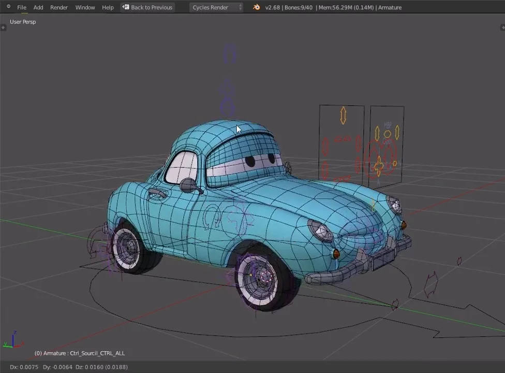
Task: Open the Help menu
Action: point(108,7)
